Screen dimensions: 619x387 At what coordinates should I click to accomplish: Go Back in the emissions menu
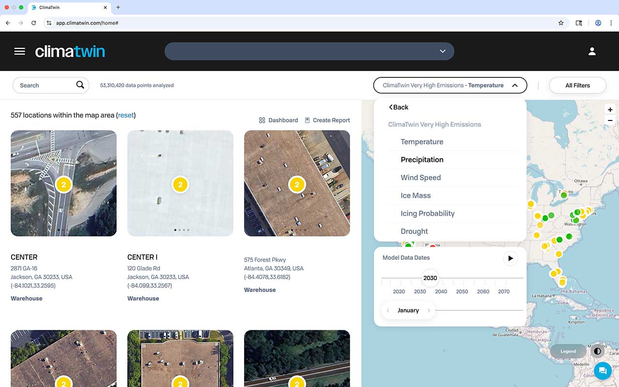coord(398,107)
